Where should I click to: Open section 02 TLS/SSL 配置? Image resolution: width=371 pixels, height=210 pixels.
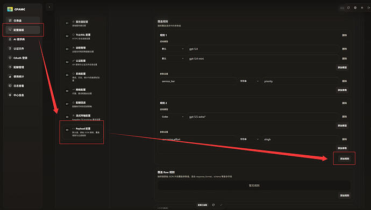pyautogui.click(x=83, y=36)
